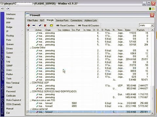The image size is (157, 117).
Task: Open Drivers in sidebar menu
Action: click(x=9, y=48)
